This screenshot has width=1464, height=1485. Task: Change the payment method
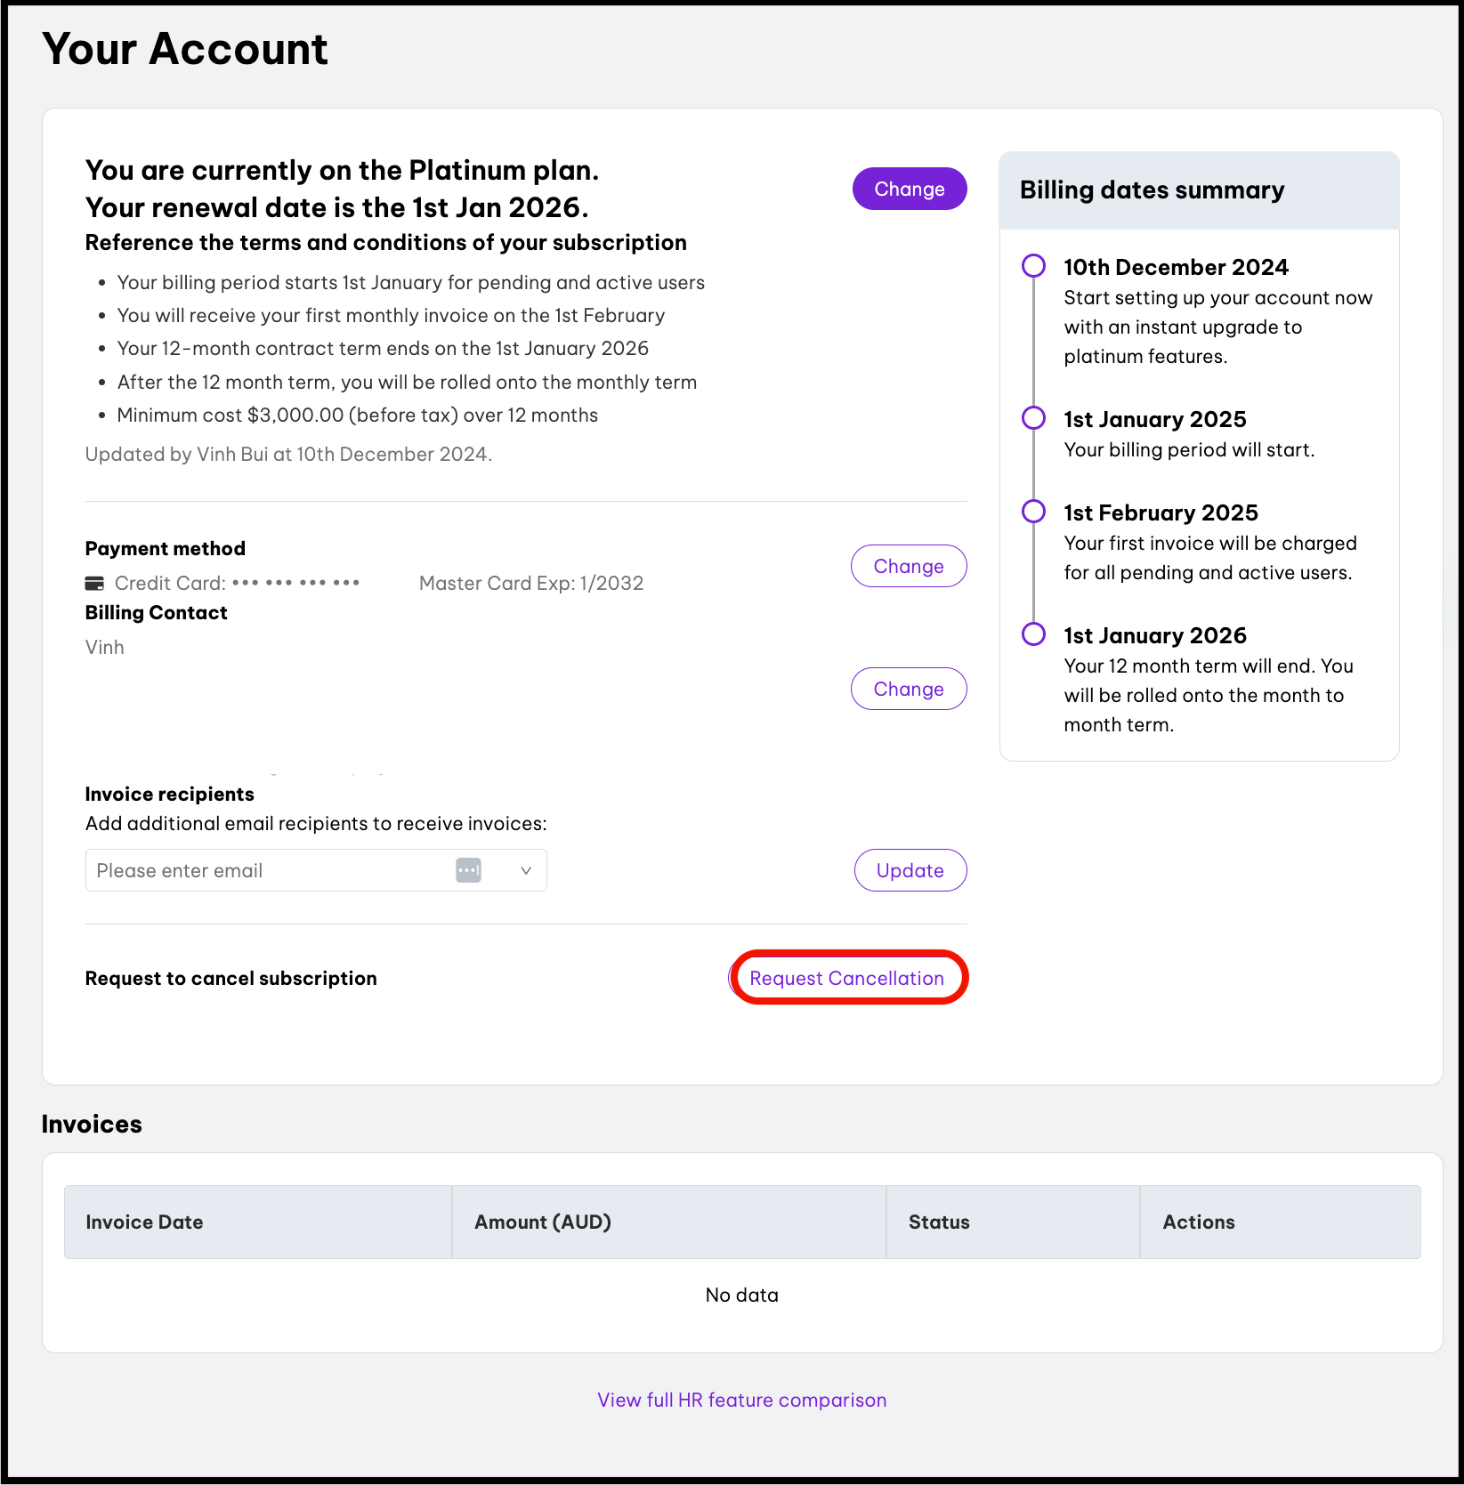[909, 566]
